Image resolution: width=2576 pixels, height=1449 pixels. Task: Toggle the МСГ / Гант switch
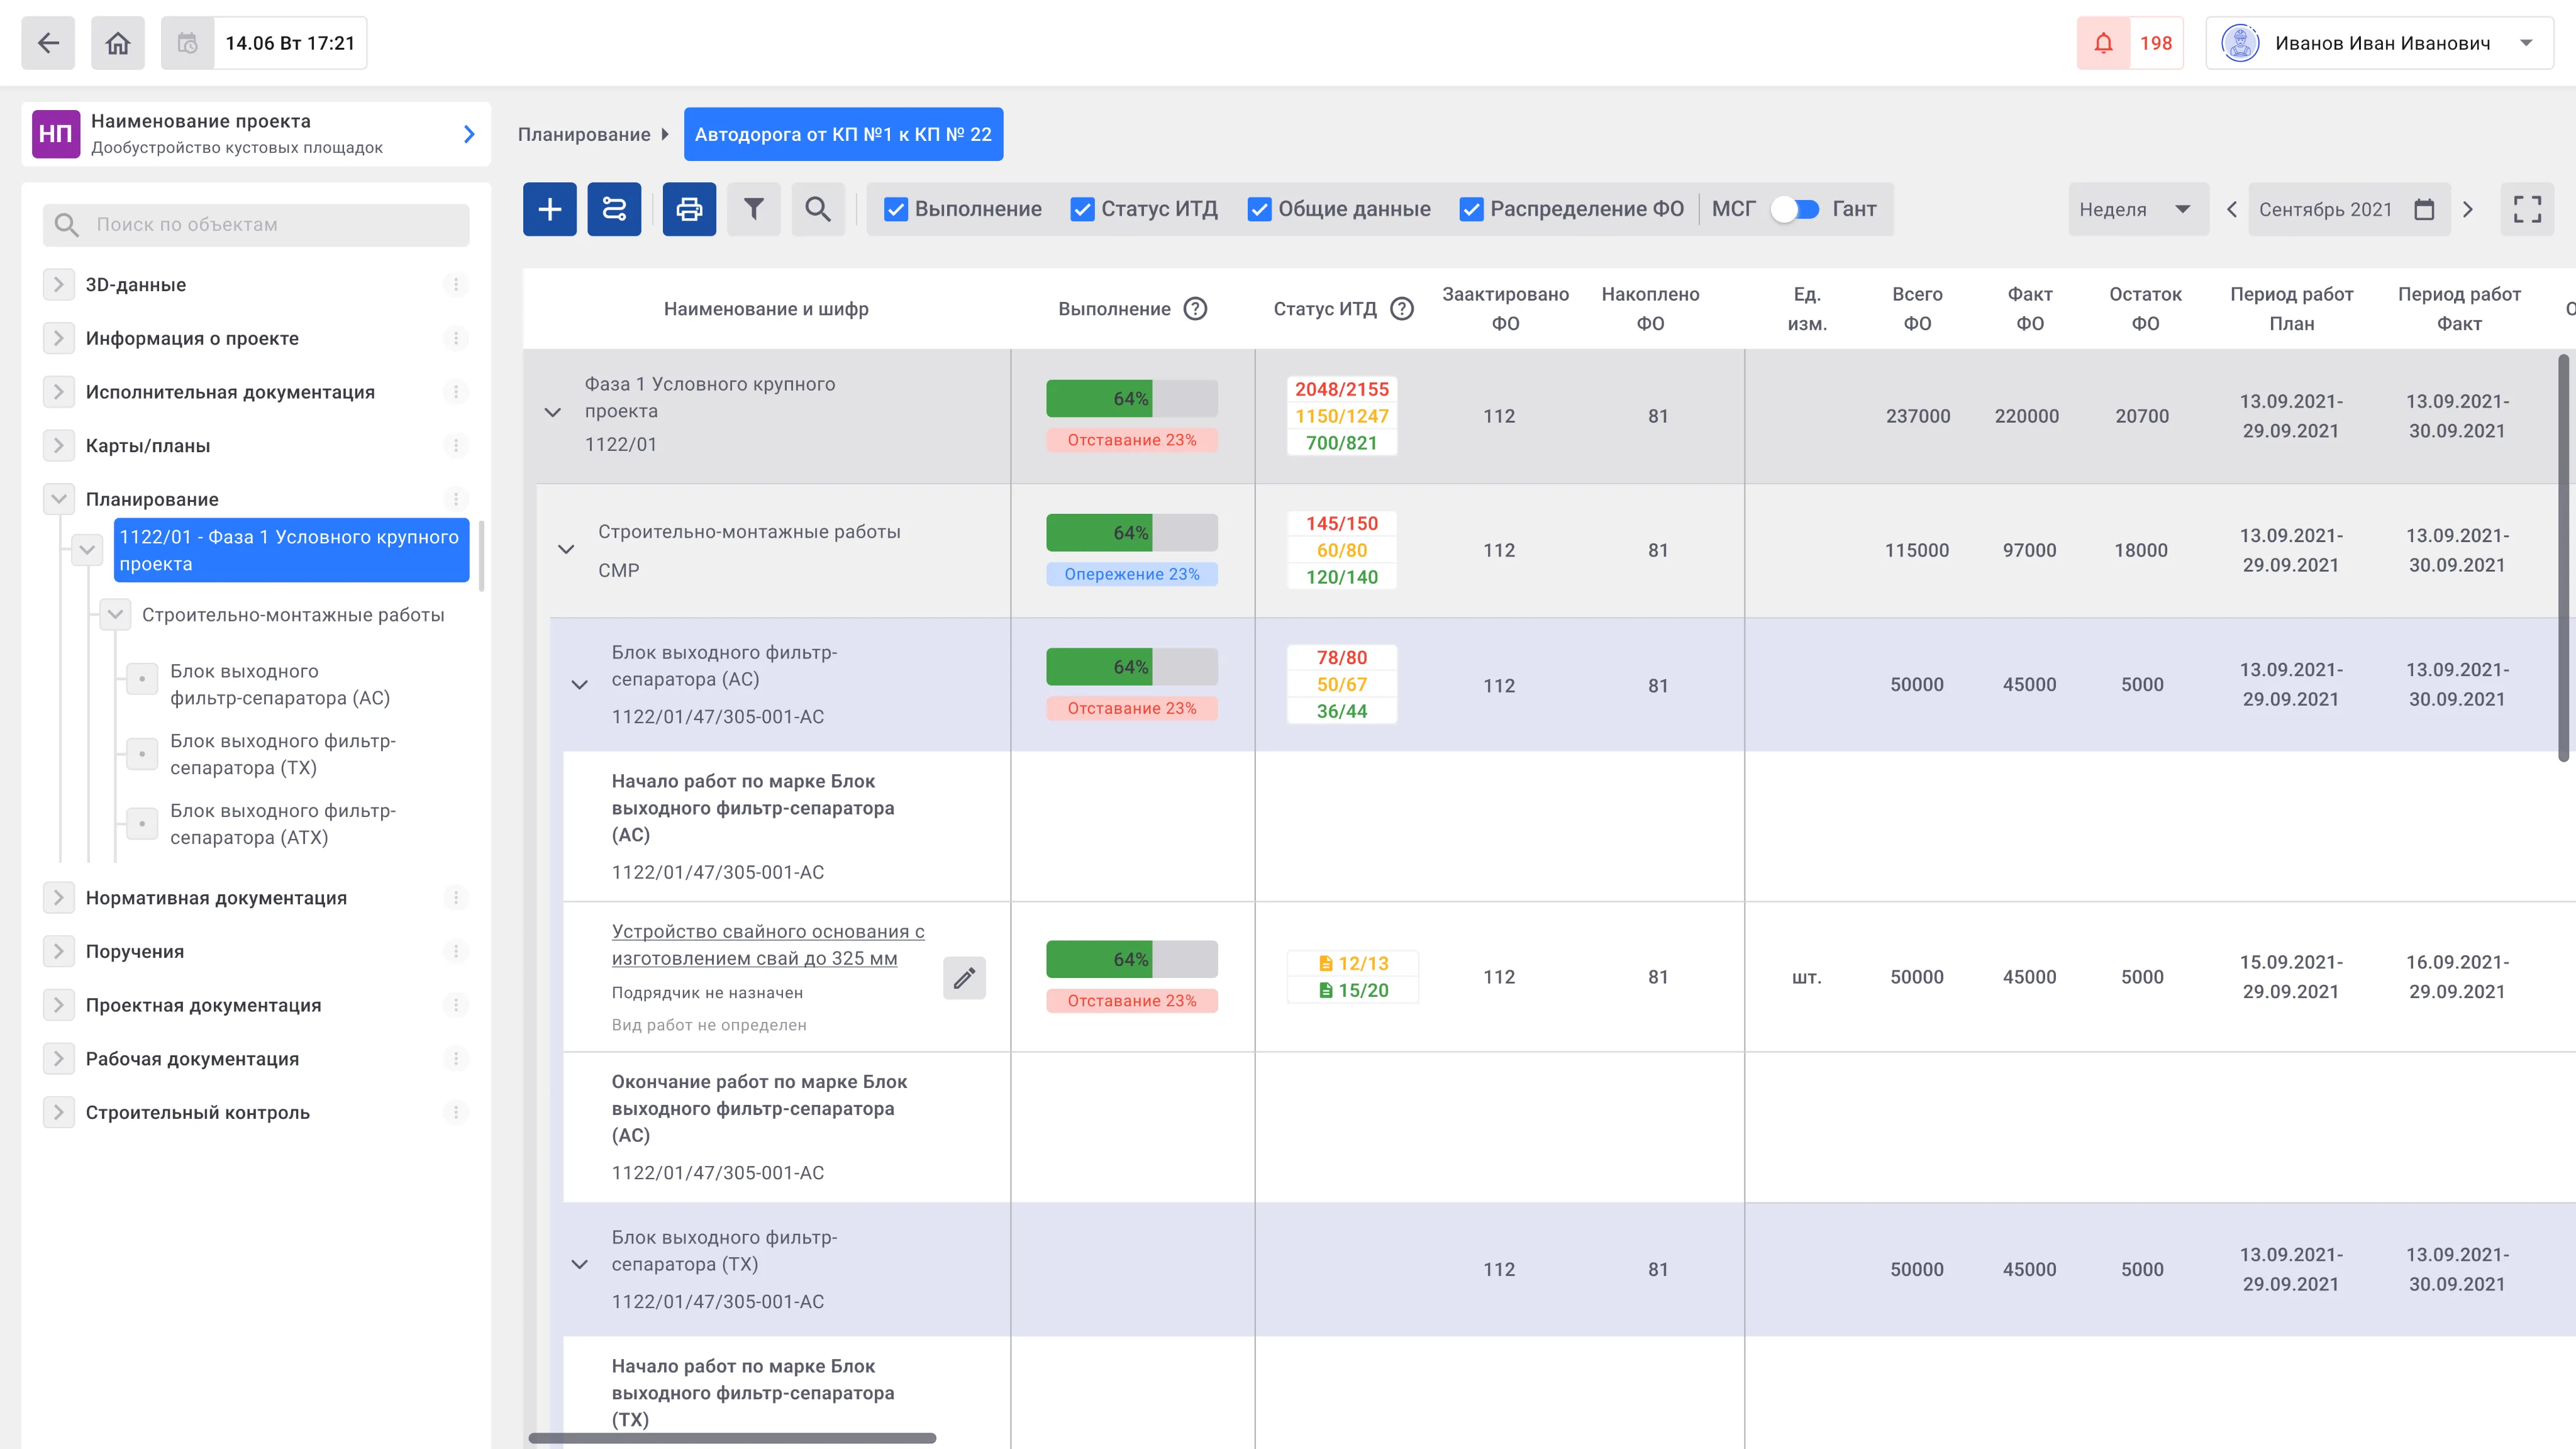coord(1795,209)
